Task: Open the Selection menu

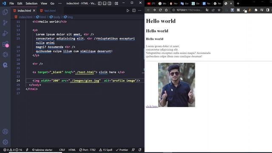Action: click(x=31, y=3)
